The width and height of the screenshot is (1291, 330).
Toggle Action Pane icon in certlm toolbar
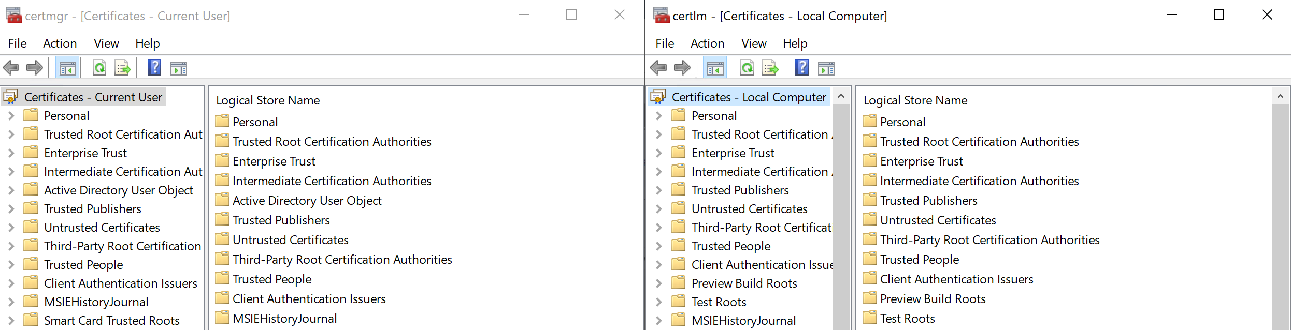point(826,68)
